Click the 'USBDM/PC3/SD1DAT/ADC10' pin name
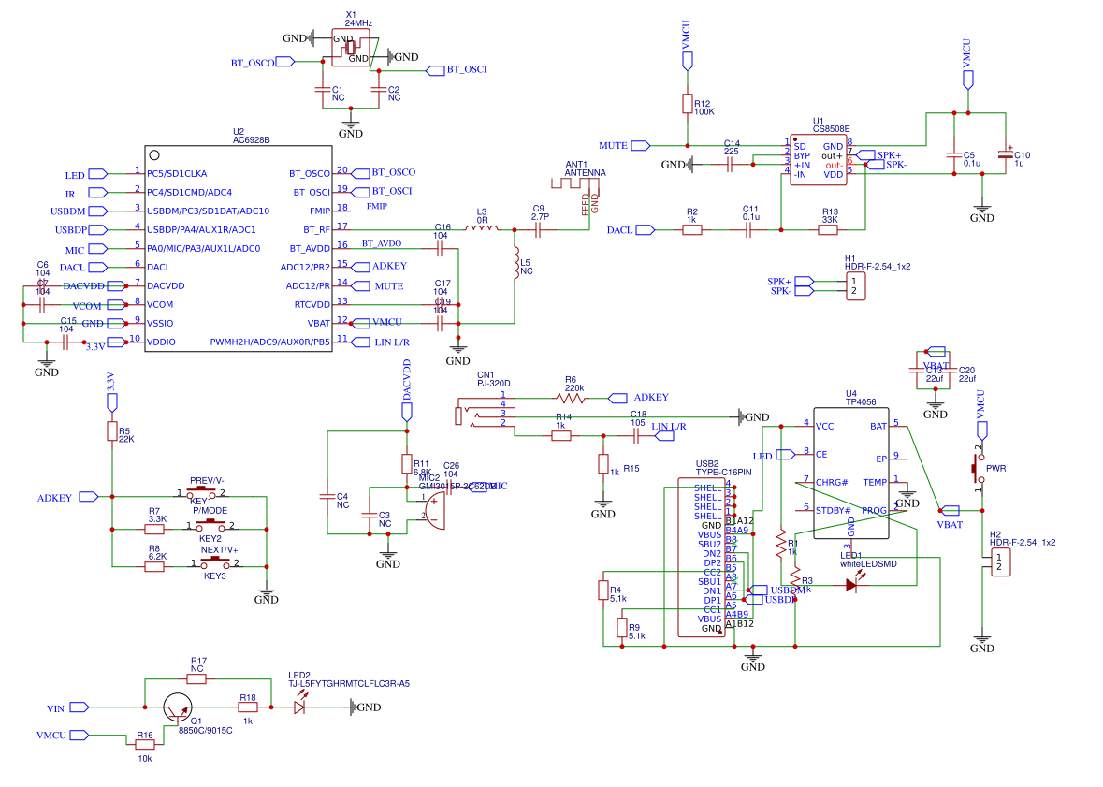Screen dimensions: 1103x787 tap(209, 211)
